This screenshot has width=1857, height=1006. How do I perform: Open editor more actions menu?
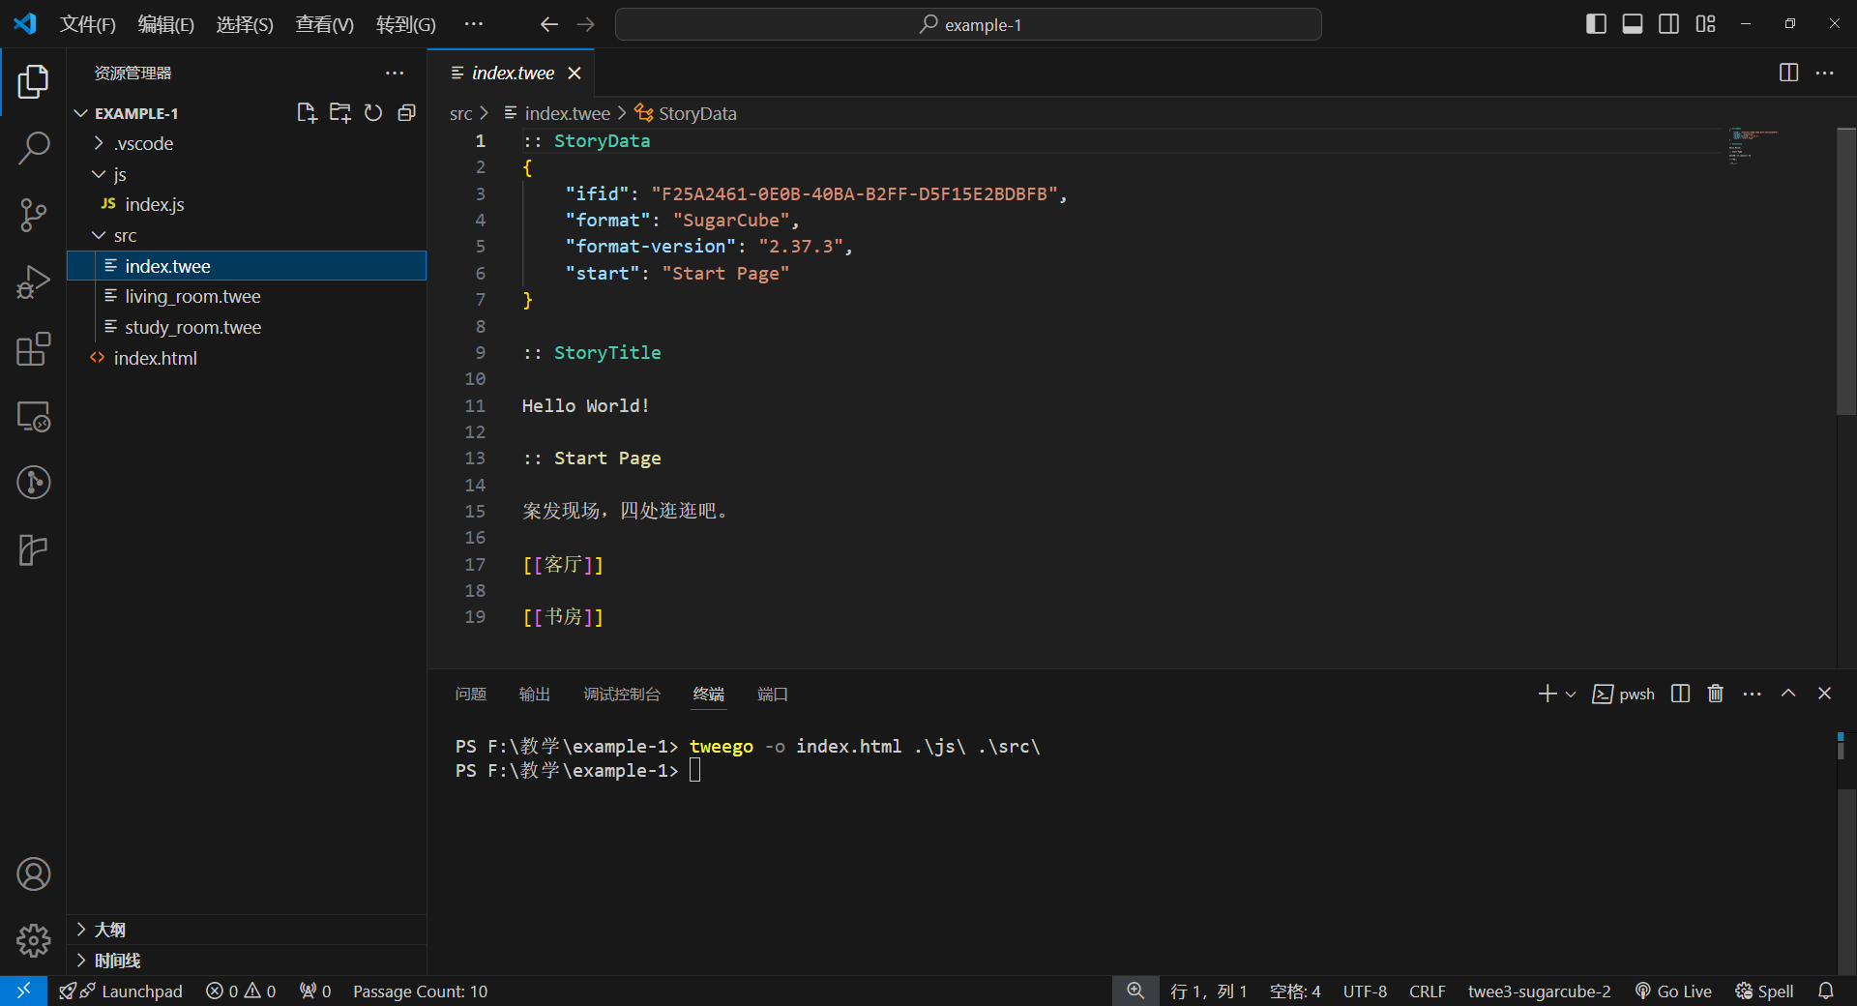click(1824, 73)
